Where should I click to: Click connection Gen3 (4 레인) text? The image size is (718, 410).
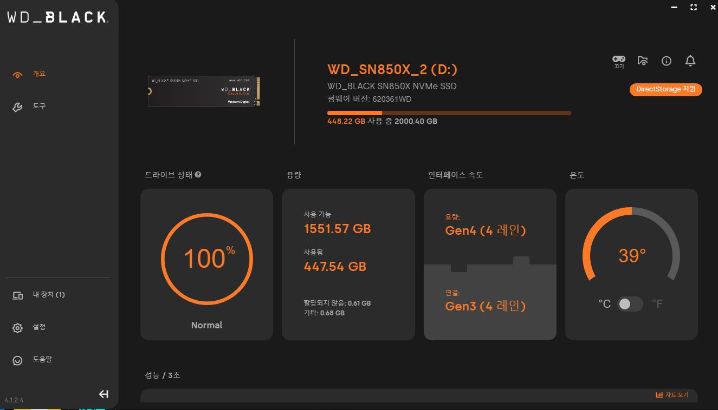(486, 306)
